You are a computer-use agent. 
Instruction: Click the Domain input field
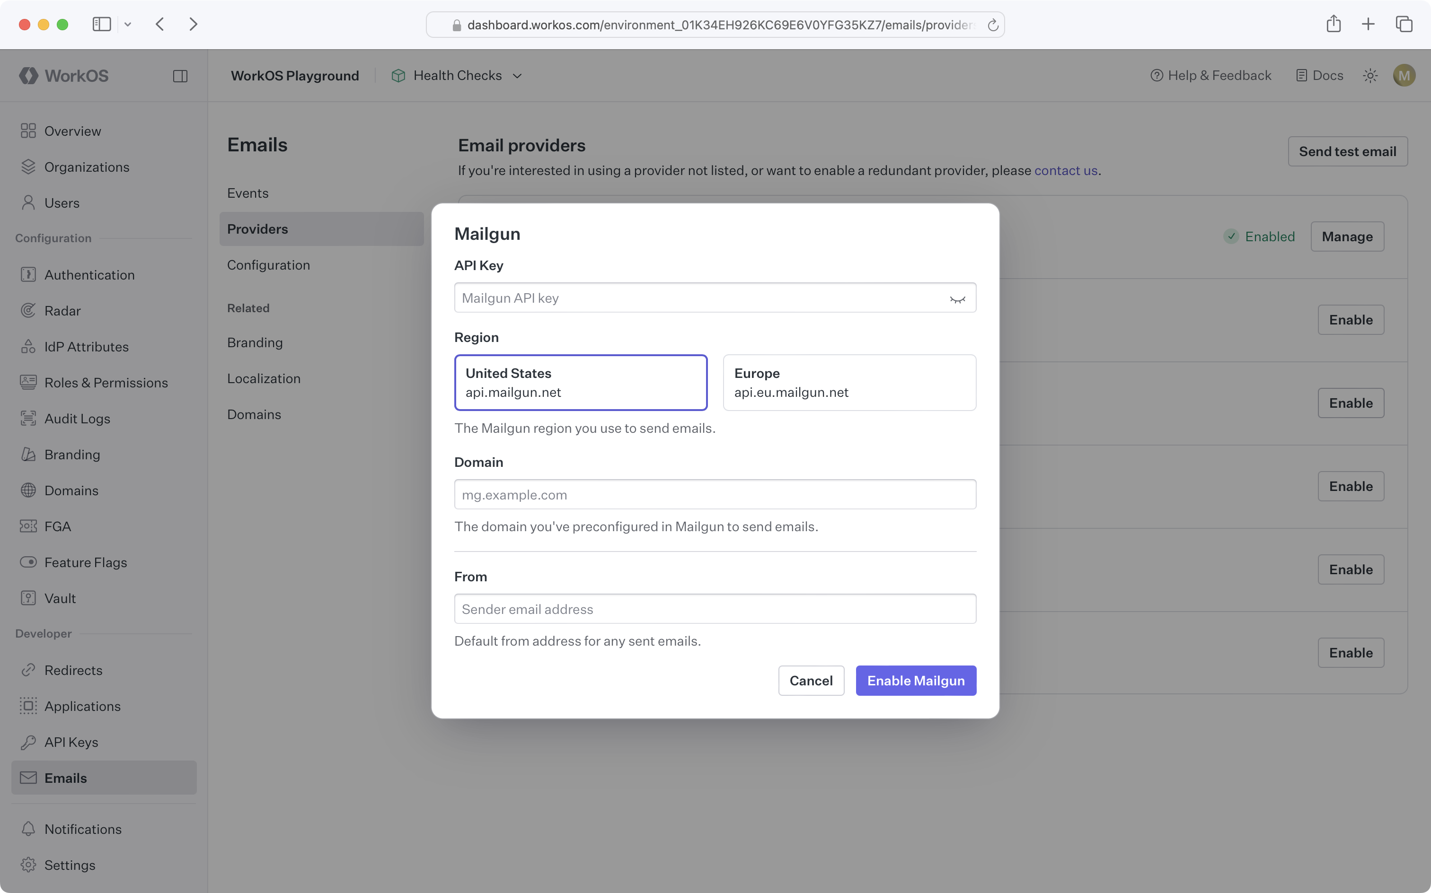(x=715, y=494)
